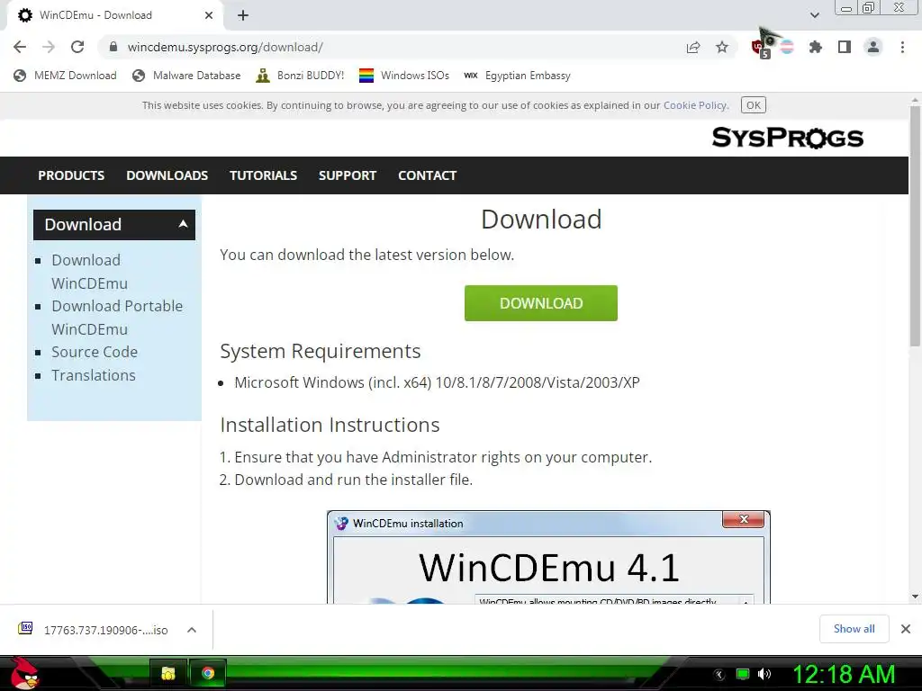Reload the WinCDEmu download page
922x691 pixels.
[x=77, y=47]
